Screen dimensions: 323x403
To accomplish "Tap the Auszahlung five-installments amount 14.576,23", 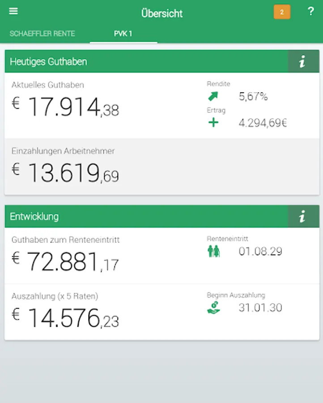I will pyautogui.click(x=65, y=318).
